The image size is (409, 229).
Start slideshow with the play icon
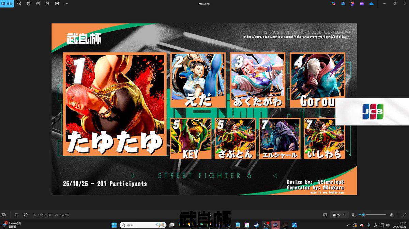(x=57, y=4)
